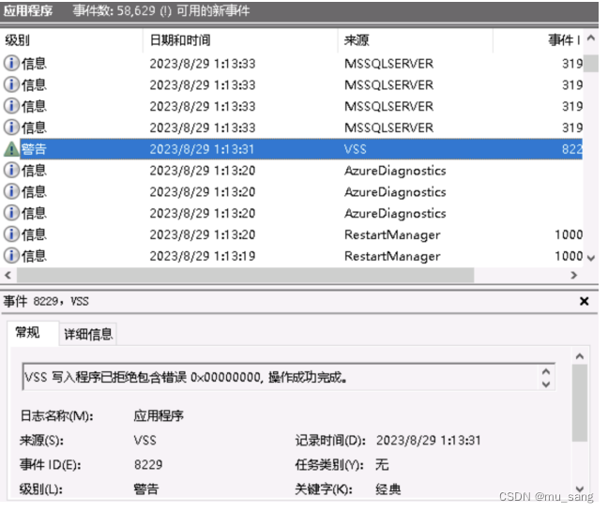Click task category value 无
This screenshot has width=608, height=512.
(382, 464)
